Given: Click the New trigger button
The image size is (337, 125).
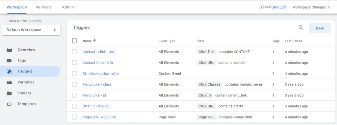Looking at the screenshot, I should click(x=320, y=28).
